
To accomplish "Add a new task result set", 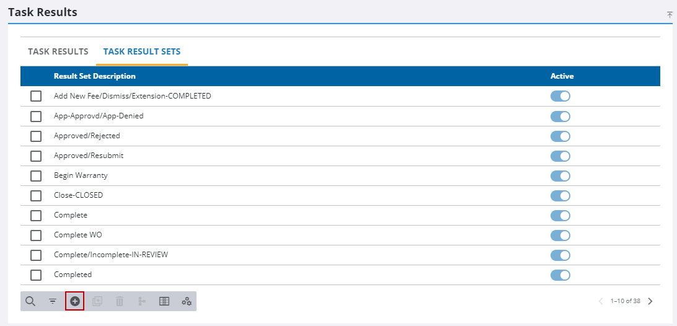I will [x=75, y=301].
